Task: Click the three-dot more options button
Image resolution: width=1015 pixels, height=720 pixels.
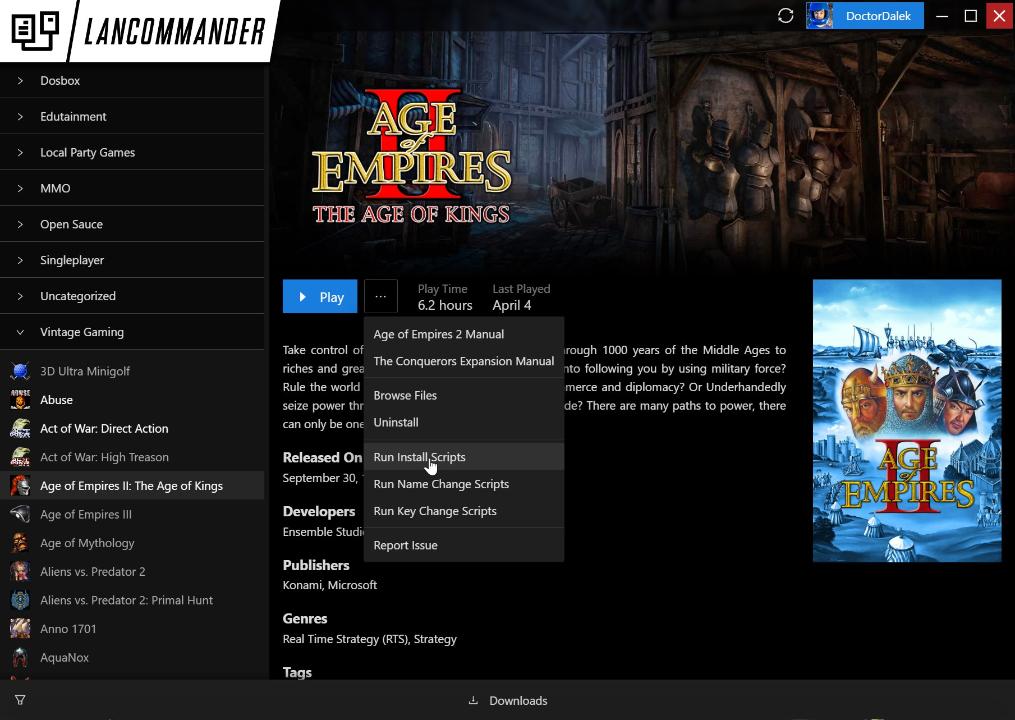Action: click(x=380, y=296)
